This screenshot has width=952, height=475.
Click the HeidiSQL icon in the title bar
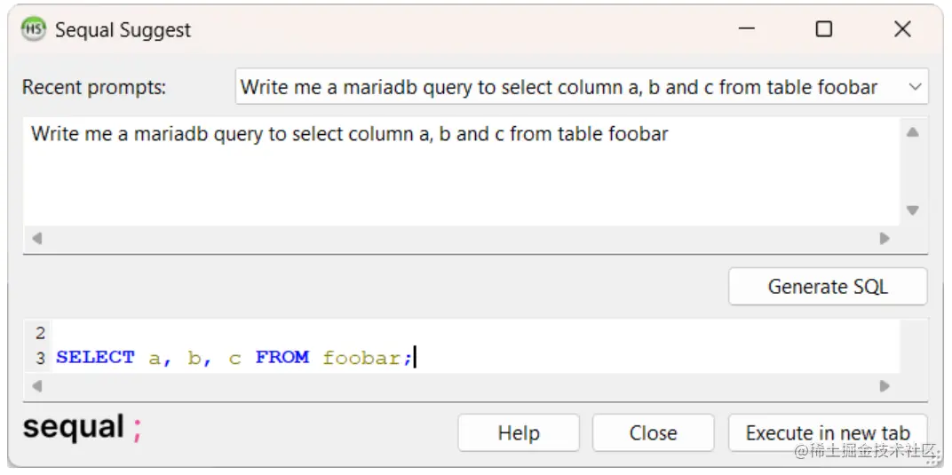pyautogui.click(x=33, y=29)
